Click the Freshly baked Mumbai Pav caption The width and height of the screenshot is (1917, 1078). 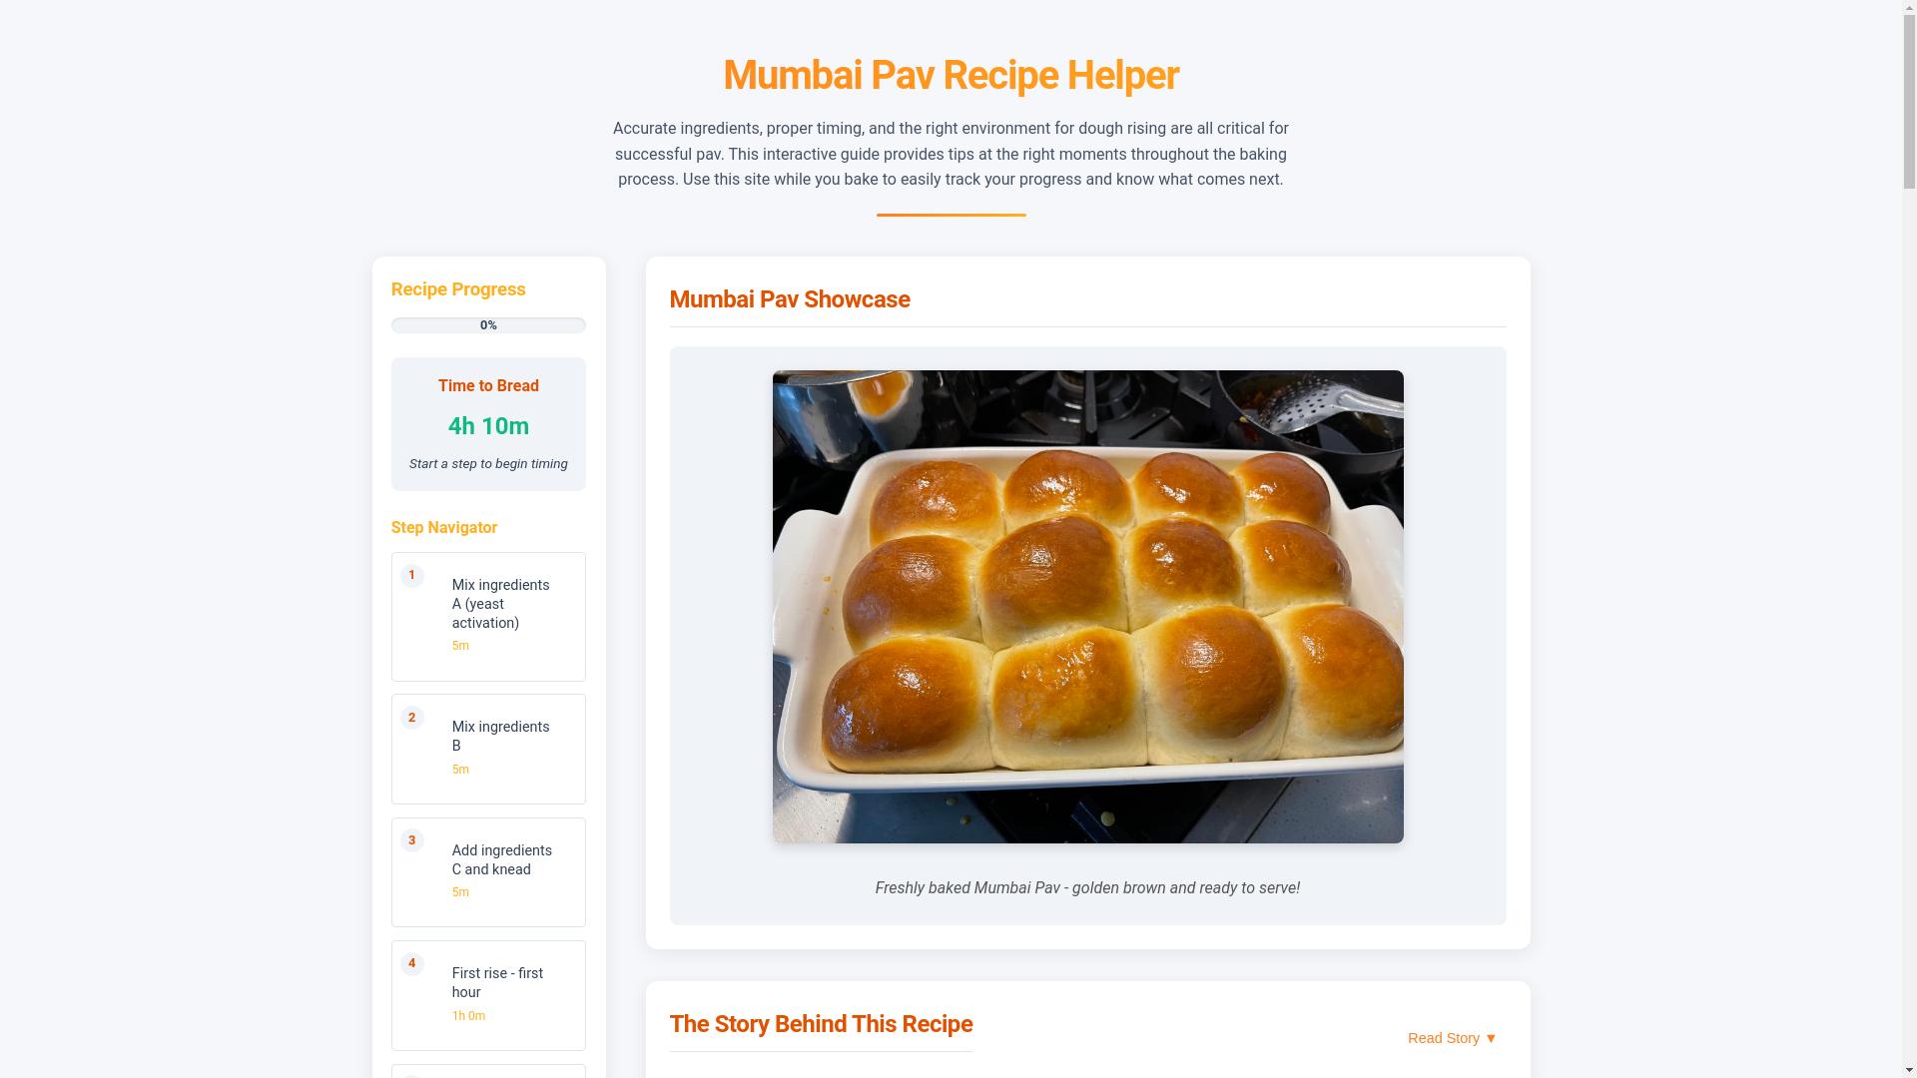[x=1087, y=888]
